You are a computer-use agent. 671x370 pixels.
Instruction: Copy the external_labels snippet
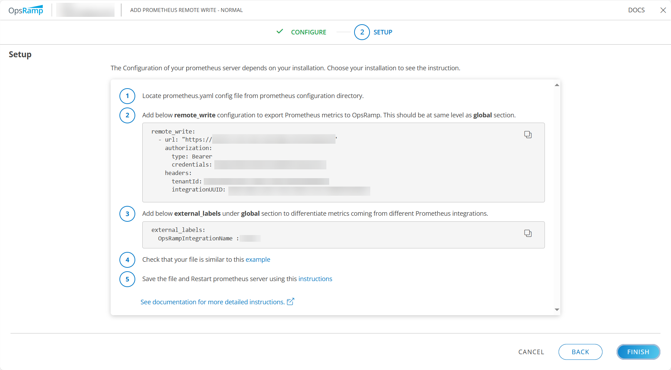click(528, 233)
